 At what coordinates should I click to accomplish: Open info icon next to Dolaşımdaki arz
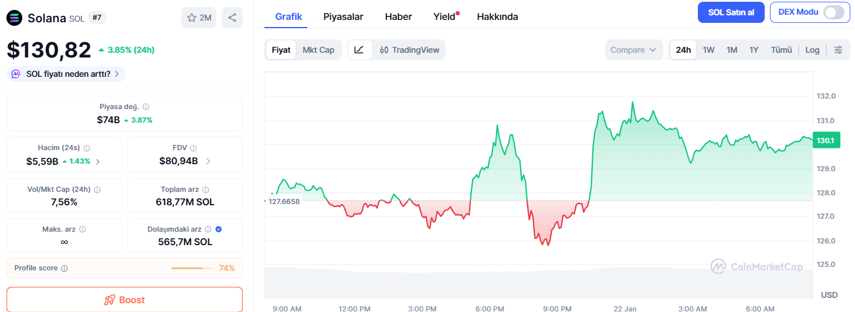[x=208, y=229]
